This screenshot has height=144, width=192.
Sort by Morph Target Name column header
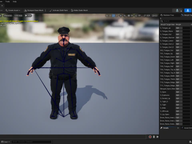(x=168, y=24)
